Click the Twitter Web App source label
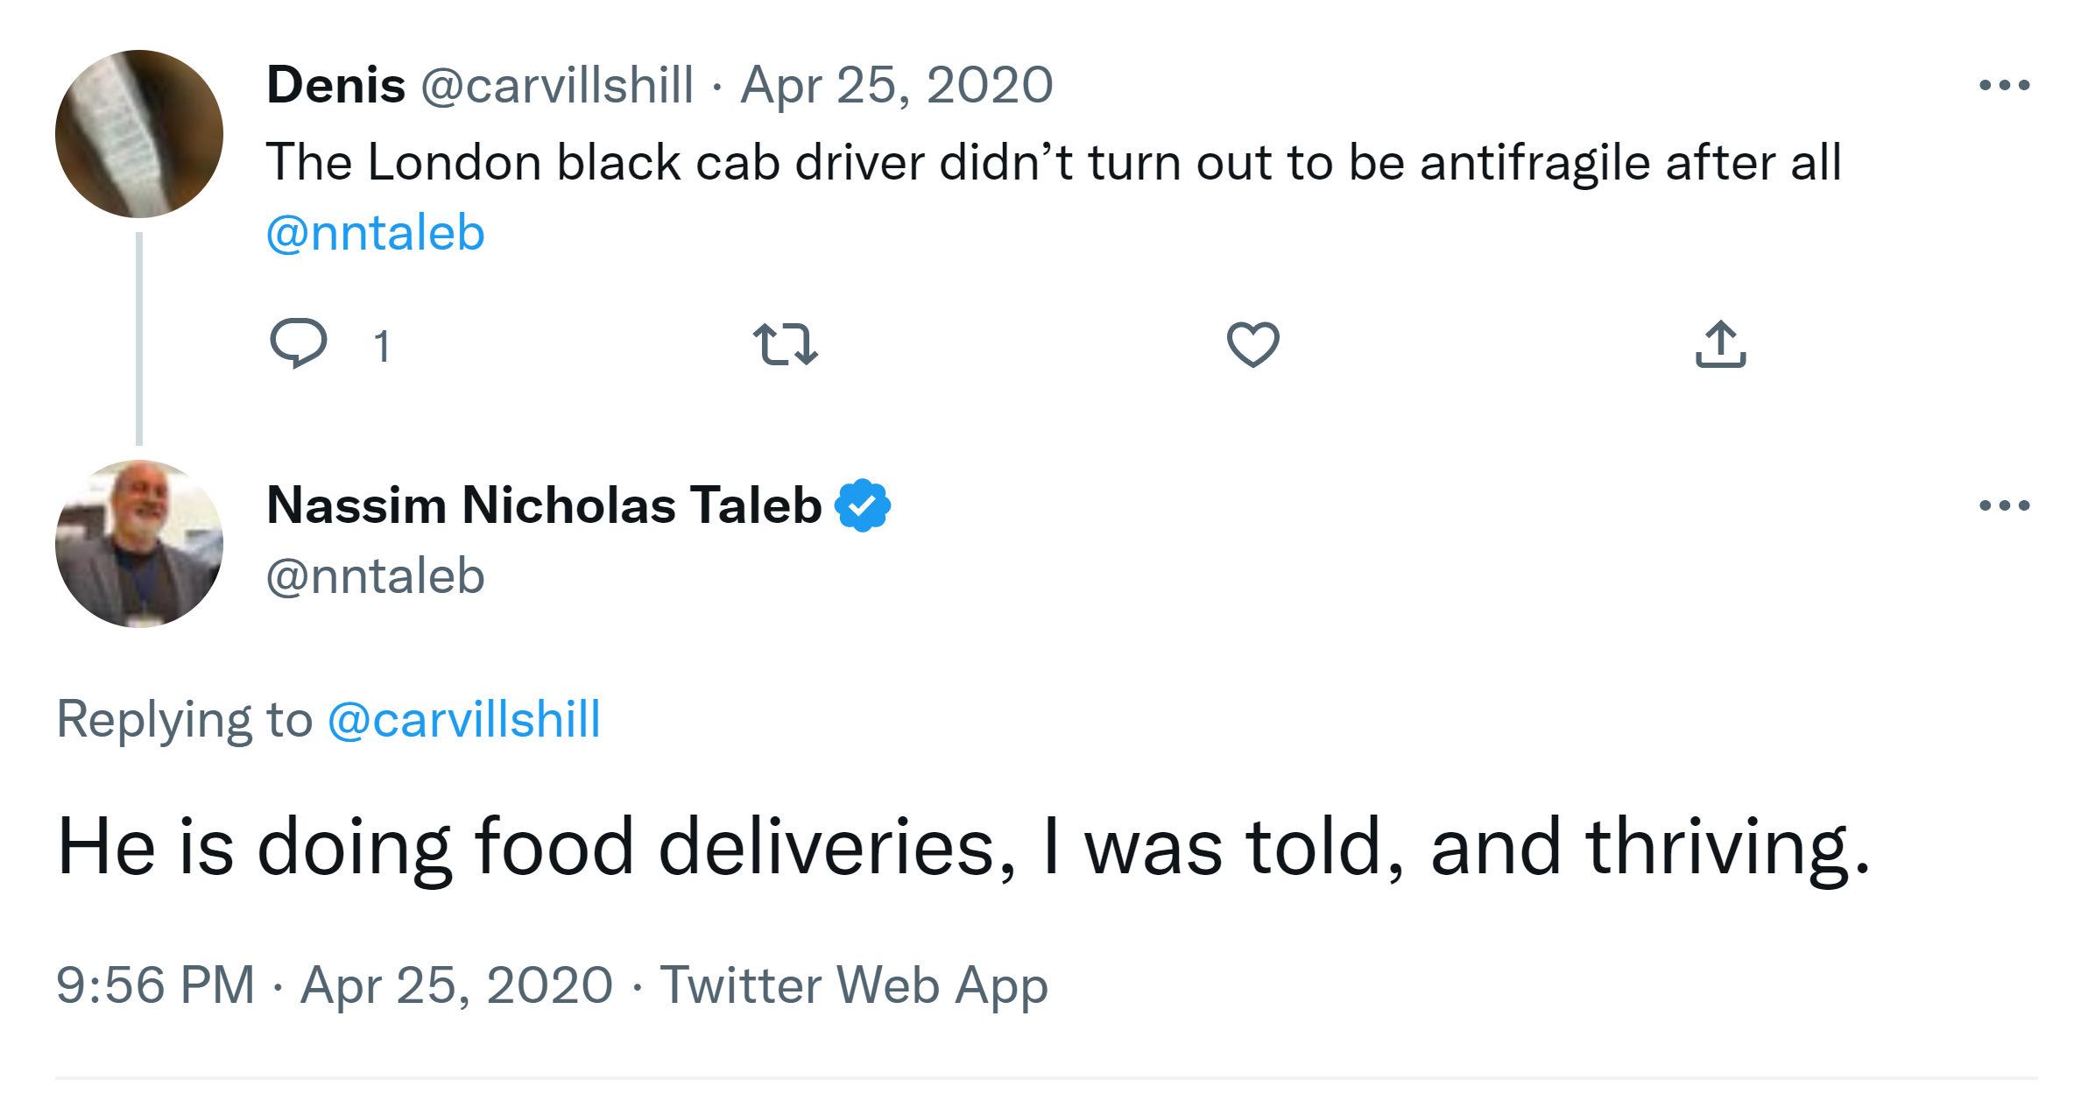The image size is (2074, 1115). [853, 984]
